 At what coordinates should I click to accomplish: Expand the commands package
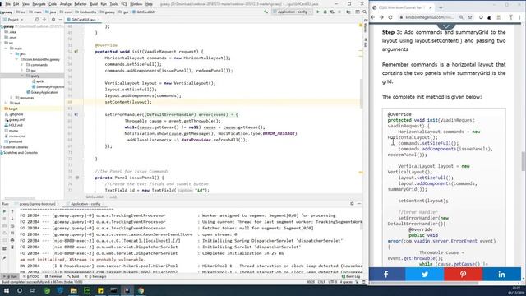(22, 65)
